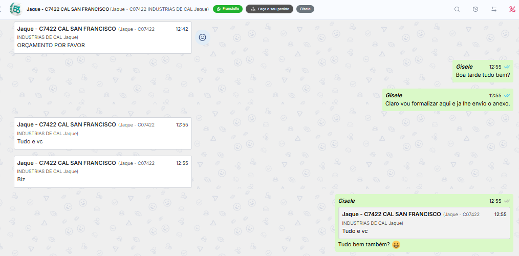519x256 pixels.
Task: Open the conversation history clock icon
Action: [475, 9]
